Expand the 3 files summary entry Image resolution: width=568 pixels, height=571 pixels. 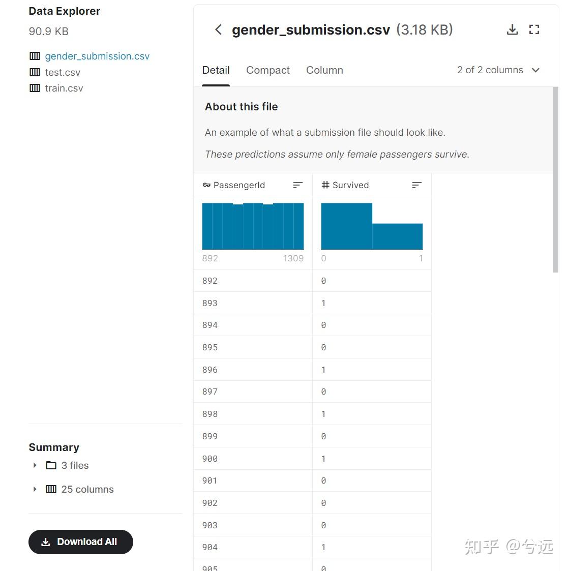[35, 465]
